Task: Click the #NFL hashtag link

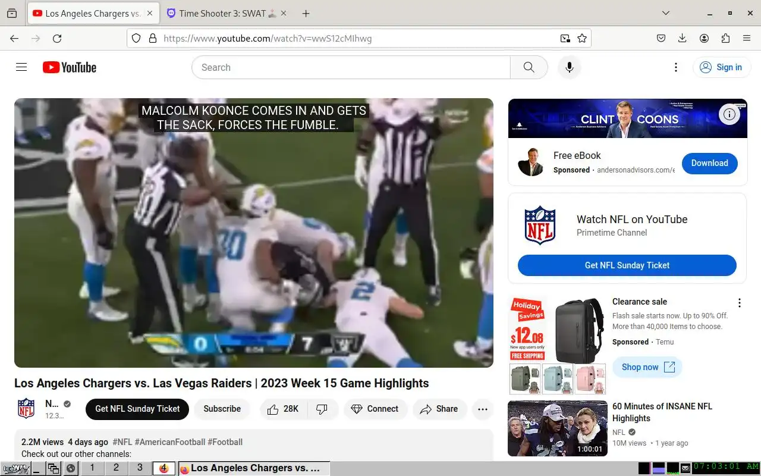Action: (x=122, y=442)
